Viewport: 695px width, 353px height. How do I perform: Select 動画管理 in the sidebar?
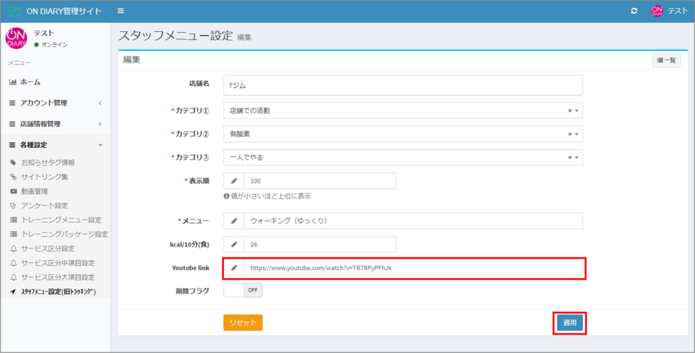(x=35, y=191)
